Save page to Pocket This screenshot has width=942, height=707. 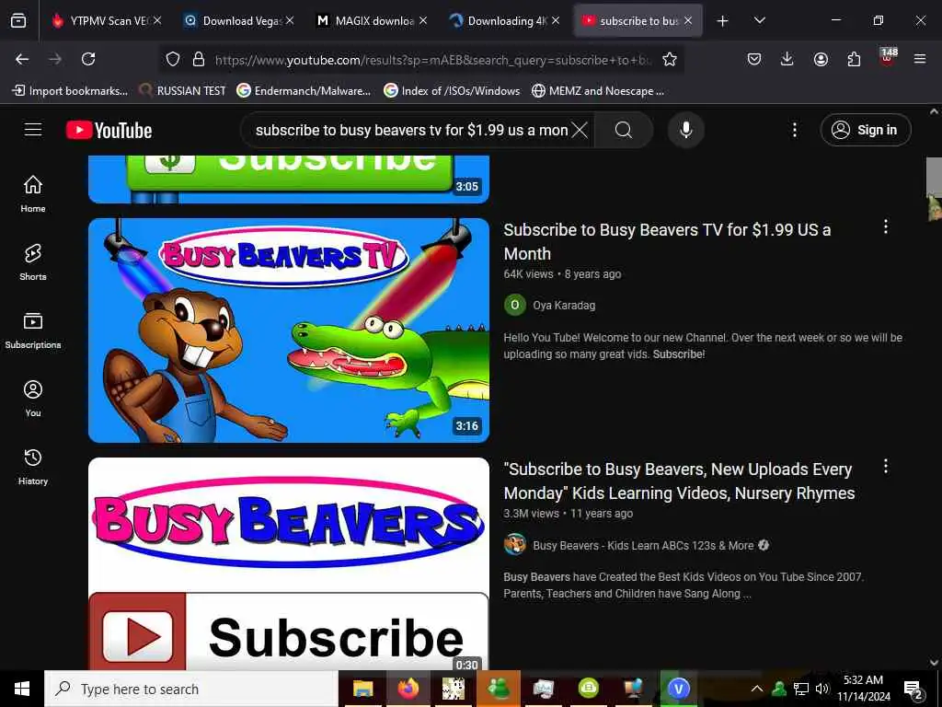click(754, 59)
